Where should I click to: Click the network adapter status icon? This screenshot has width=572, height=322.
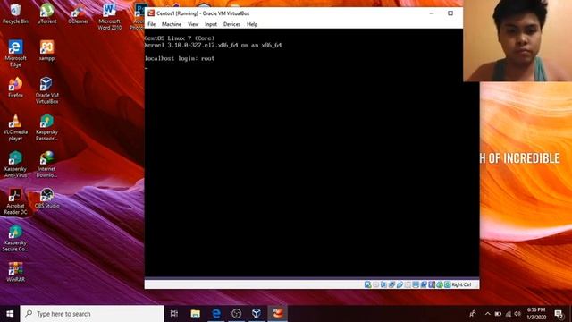tap(391, 284)
